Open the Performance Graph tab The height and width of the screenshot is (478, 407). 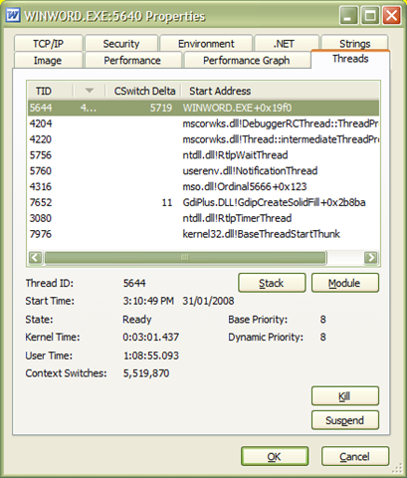(247, 61)
